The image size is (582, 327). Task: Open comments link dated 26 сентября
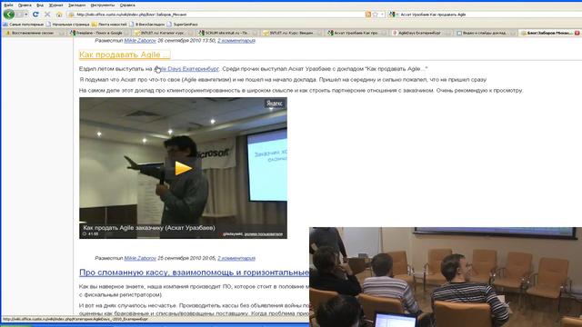point(236,40)
